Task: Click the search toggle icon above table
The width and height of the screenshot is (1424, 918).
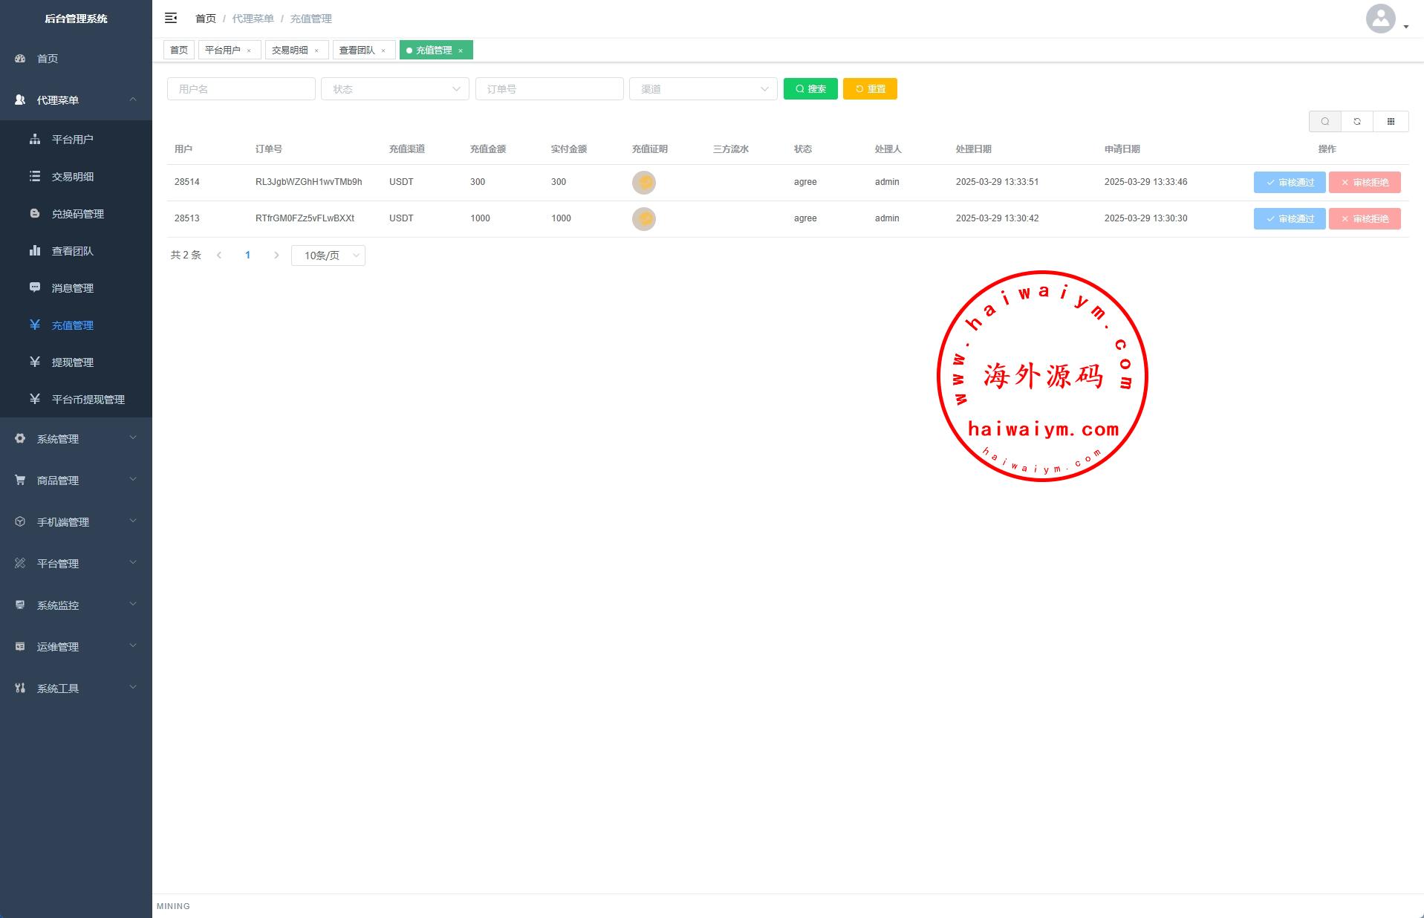Action: pos(1324,122)
